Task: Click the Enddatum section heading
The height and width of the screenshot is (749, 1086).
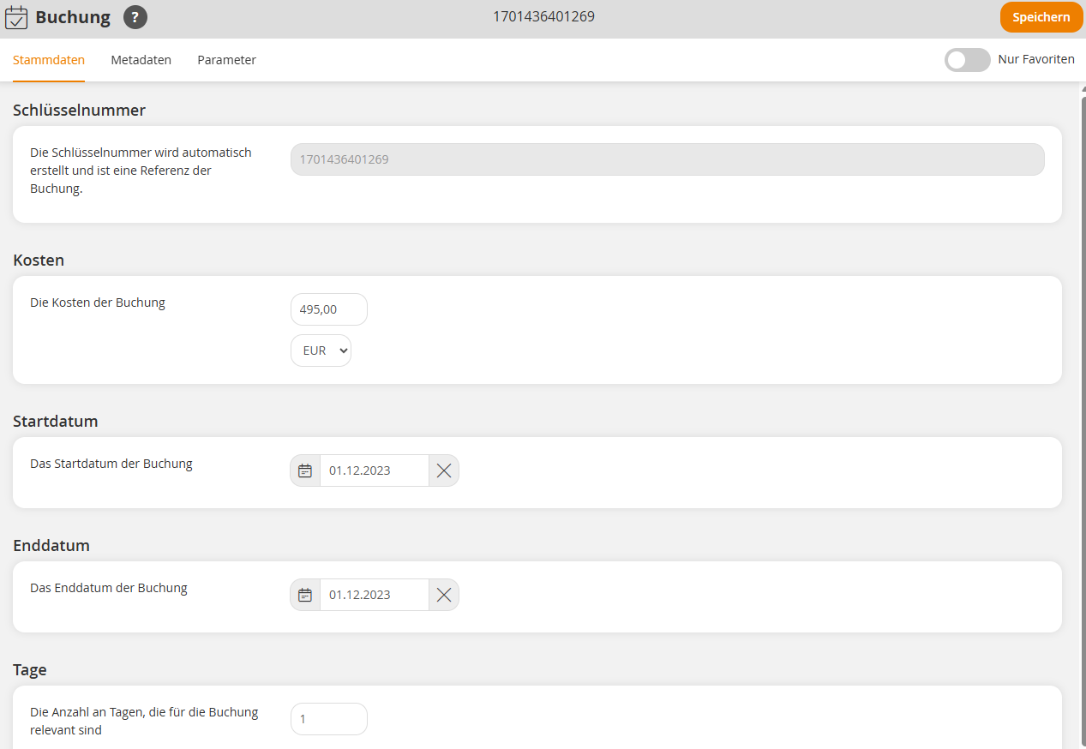Action: [x=51, y=545]
